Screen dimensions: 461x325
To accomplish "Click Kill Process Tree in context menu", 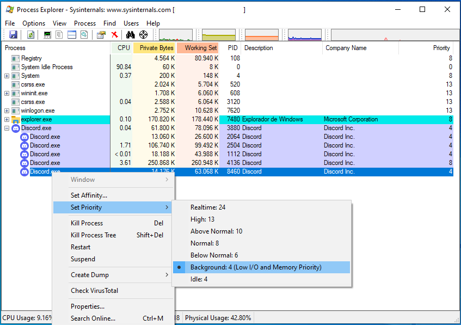I will pyautogui.click(x=94, y=235).
